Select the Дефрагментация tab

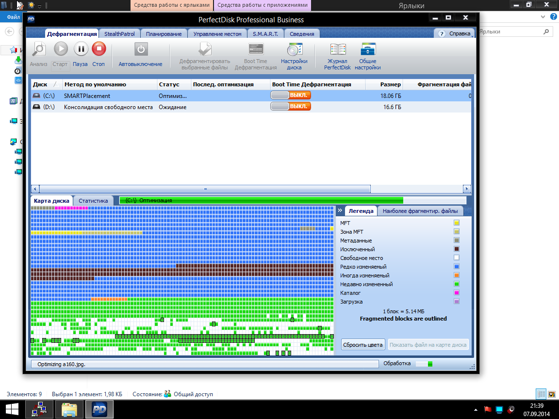[x=72, y=34]
